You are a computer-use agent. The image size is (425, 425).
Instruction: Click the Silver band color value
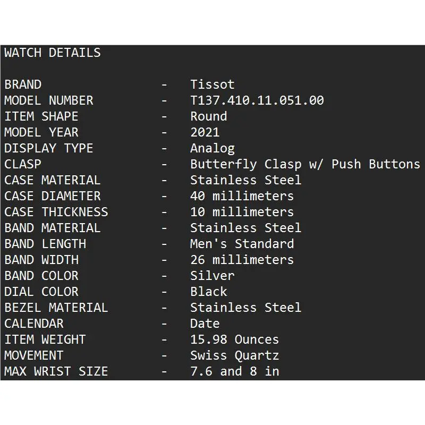coord(212,276)
